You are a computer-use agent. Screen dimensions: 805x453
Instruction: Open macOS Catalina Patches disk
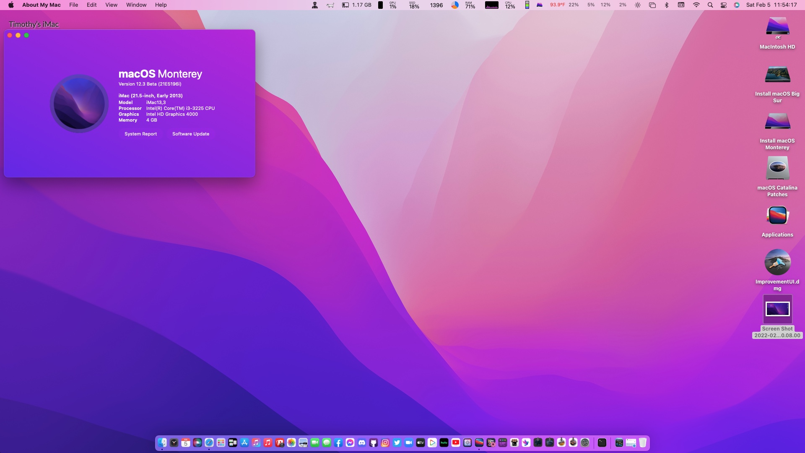tap(777, 168)
